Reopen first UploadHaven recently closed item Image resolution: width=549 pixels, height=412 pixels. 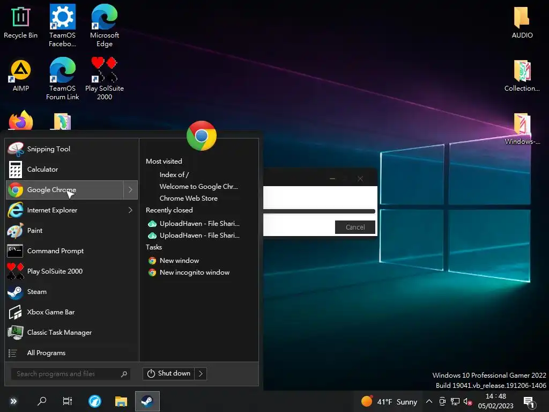tap(194, 224)
